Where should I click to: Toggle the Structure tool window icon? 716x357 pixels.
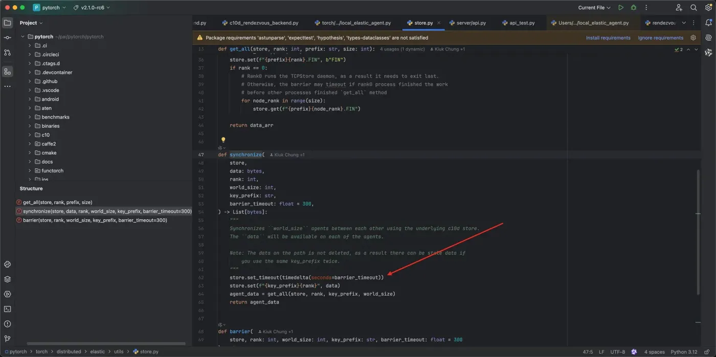click(x=7, y=72)
